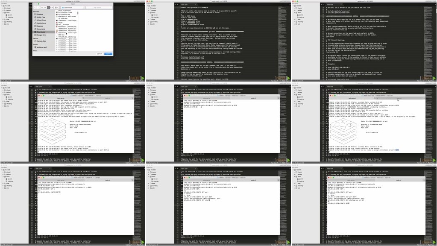The image size is (437, 246).
Task: Select iCloud Drive in Favorites sidebar
Action: (41, 20)
